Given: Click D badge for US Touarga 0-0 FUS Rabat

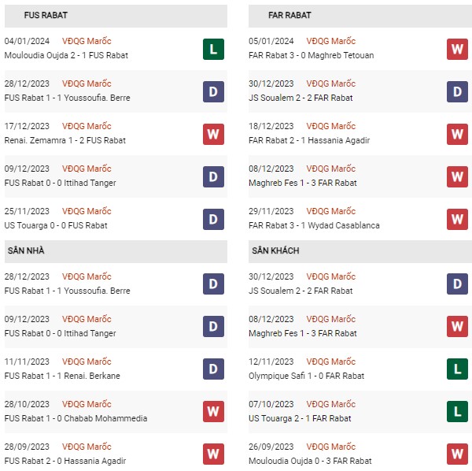Looking at the screenshot, I should tap(214, 219).
